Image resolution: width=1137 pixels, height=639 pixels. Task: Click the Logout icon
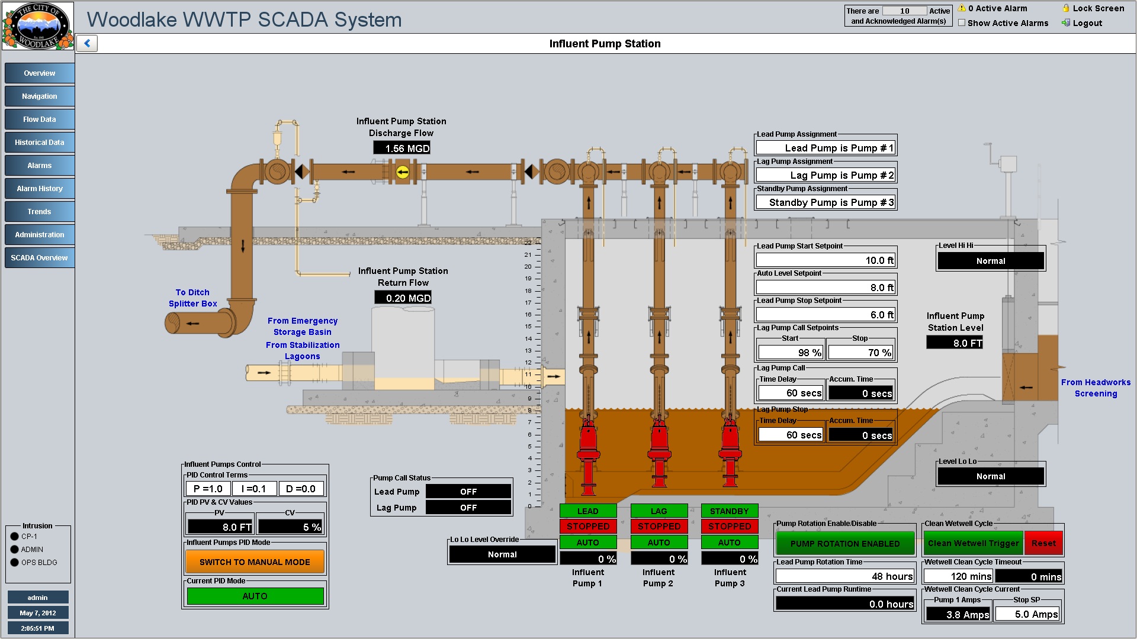(1066, 23)
